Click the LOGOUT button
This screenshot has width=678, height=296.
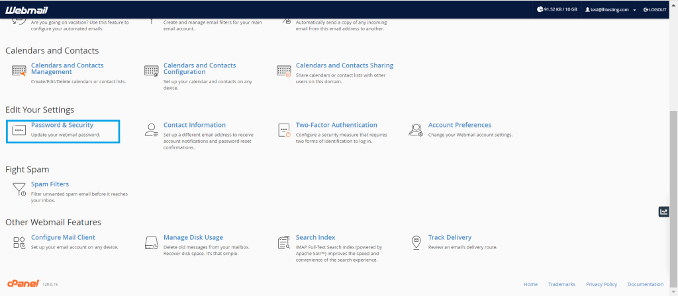654,10
